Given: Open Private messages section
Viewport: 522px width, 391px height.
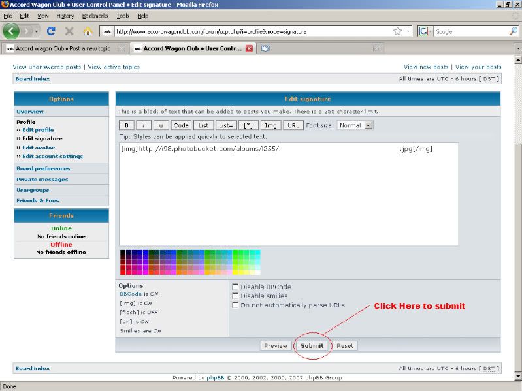Looking at the screenshot, I should tap(42, 180).
